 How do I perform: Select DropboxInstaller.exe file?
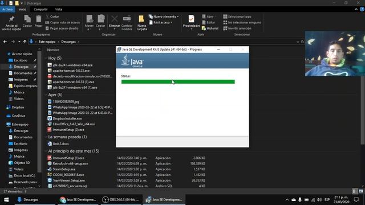[64, 118]
